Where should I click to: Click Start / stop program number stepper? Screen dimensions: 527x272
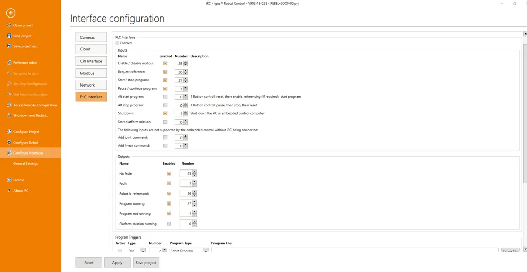point(186,80)
